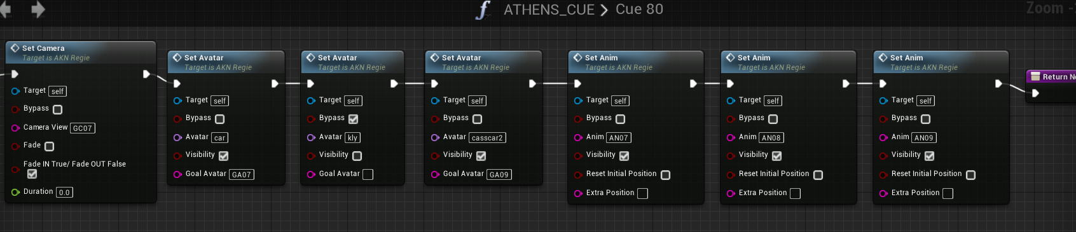Click Set Camera output execution pin
The height and width of the screenshot is (232, 1076).
(146, 74)
